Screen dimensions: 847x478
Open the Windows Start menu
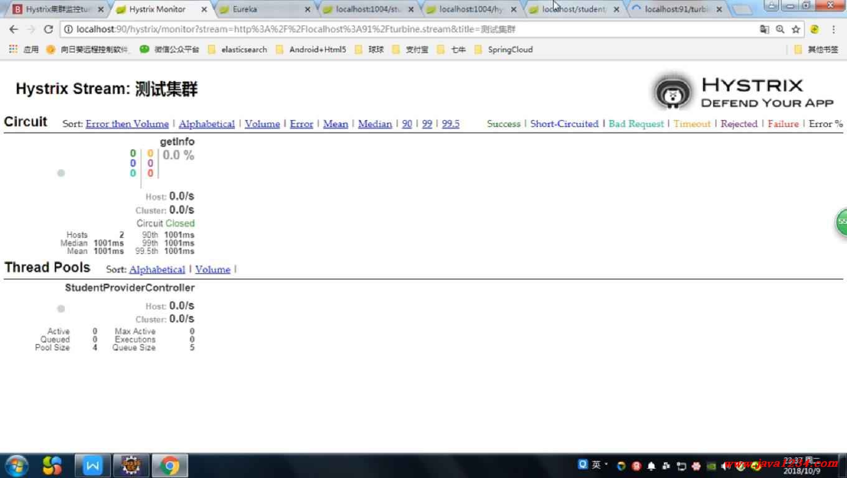click(16, 466)
